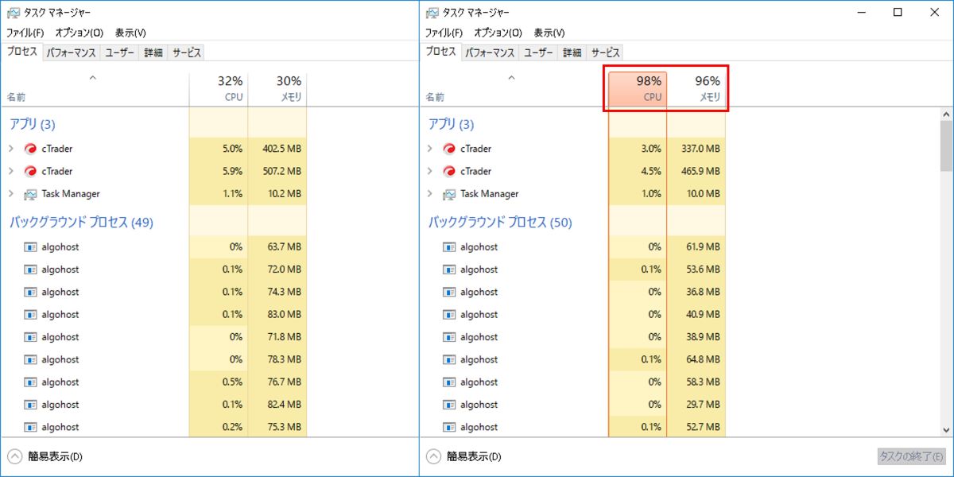Click the 29.7 MB memory cell
Image resolution: width=954 pixels, height=477 pixels.
click(696, 405)
